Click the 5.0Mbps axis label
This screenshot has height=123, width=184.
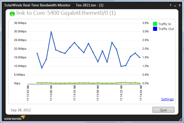(x=19, y=75)
